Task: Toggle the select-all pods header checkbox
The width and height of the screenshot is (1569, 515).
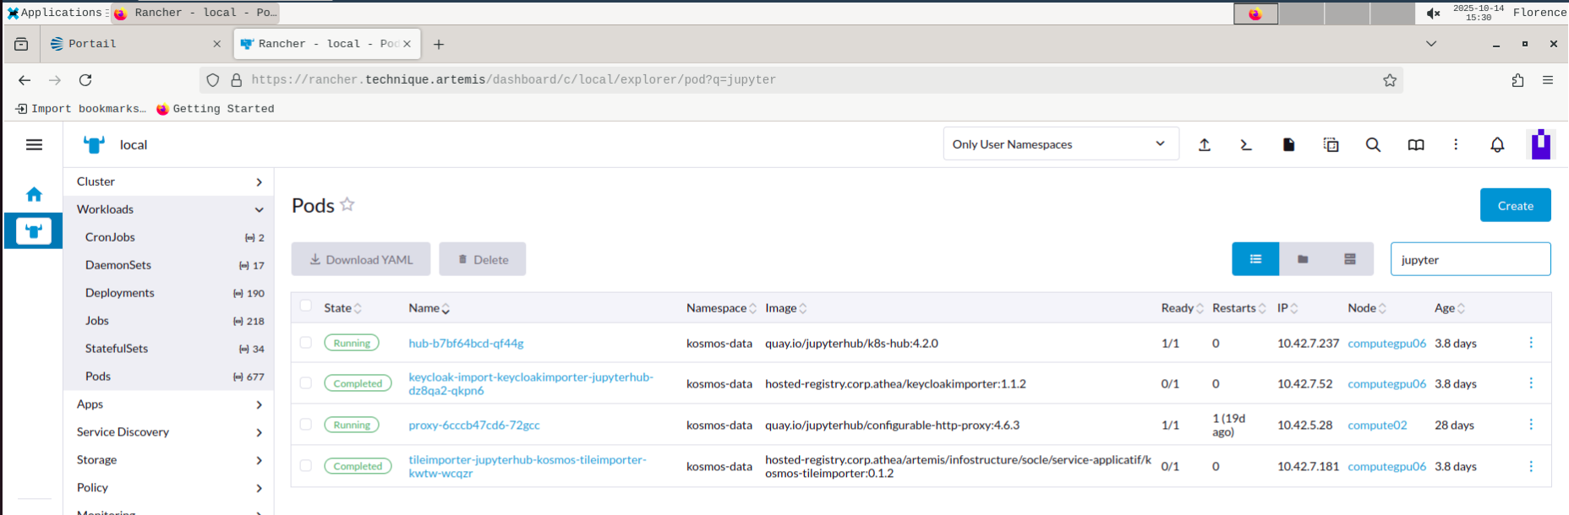Action: [306, 306]
